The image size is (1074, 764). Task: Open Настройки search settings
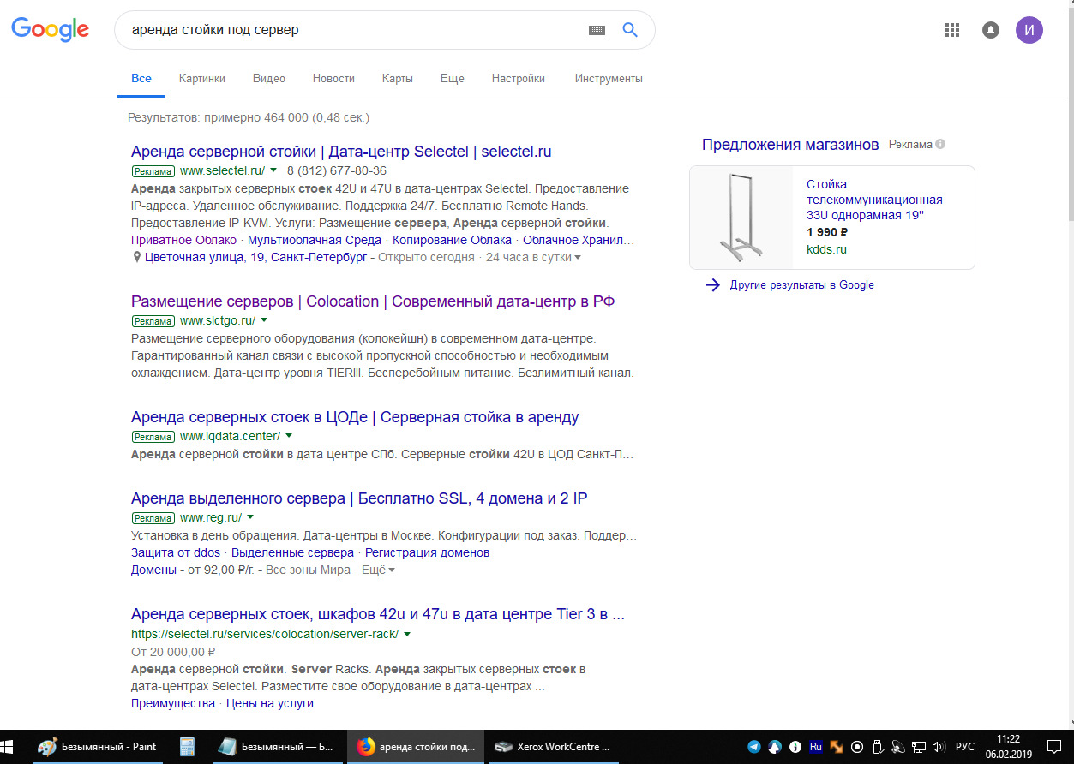[x=519, y=78]
